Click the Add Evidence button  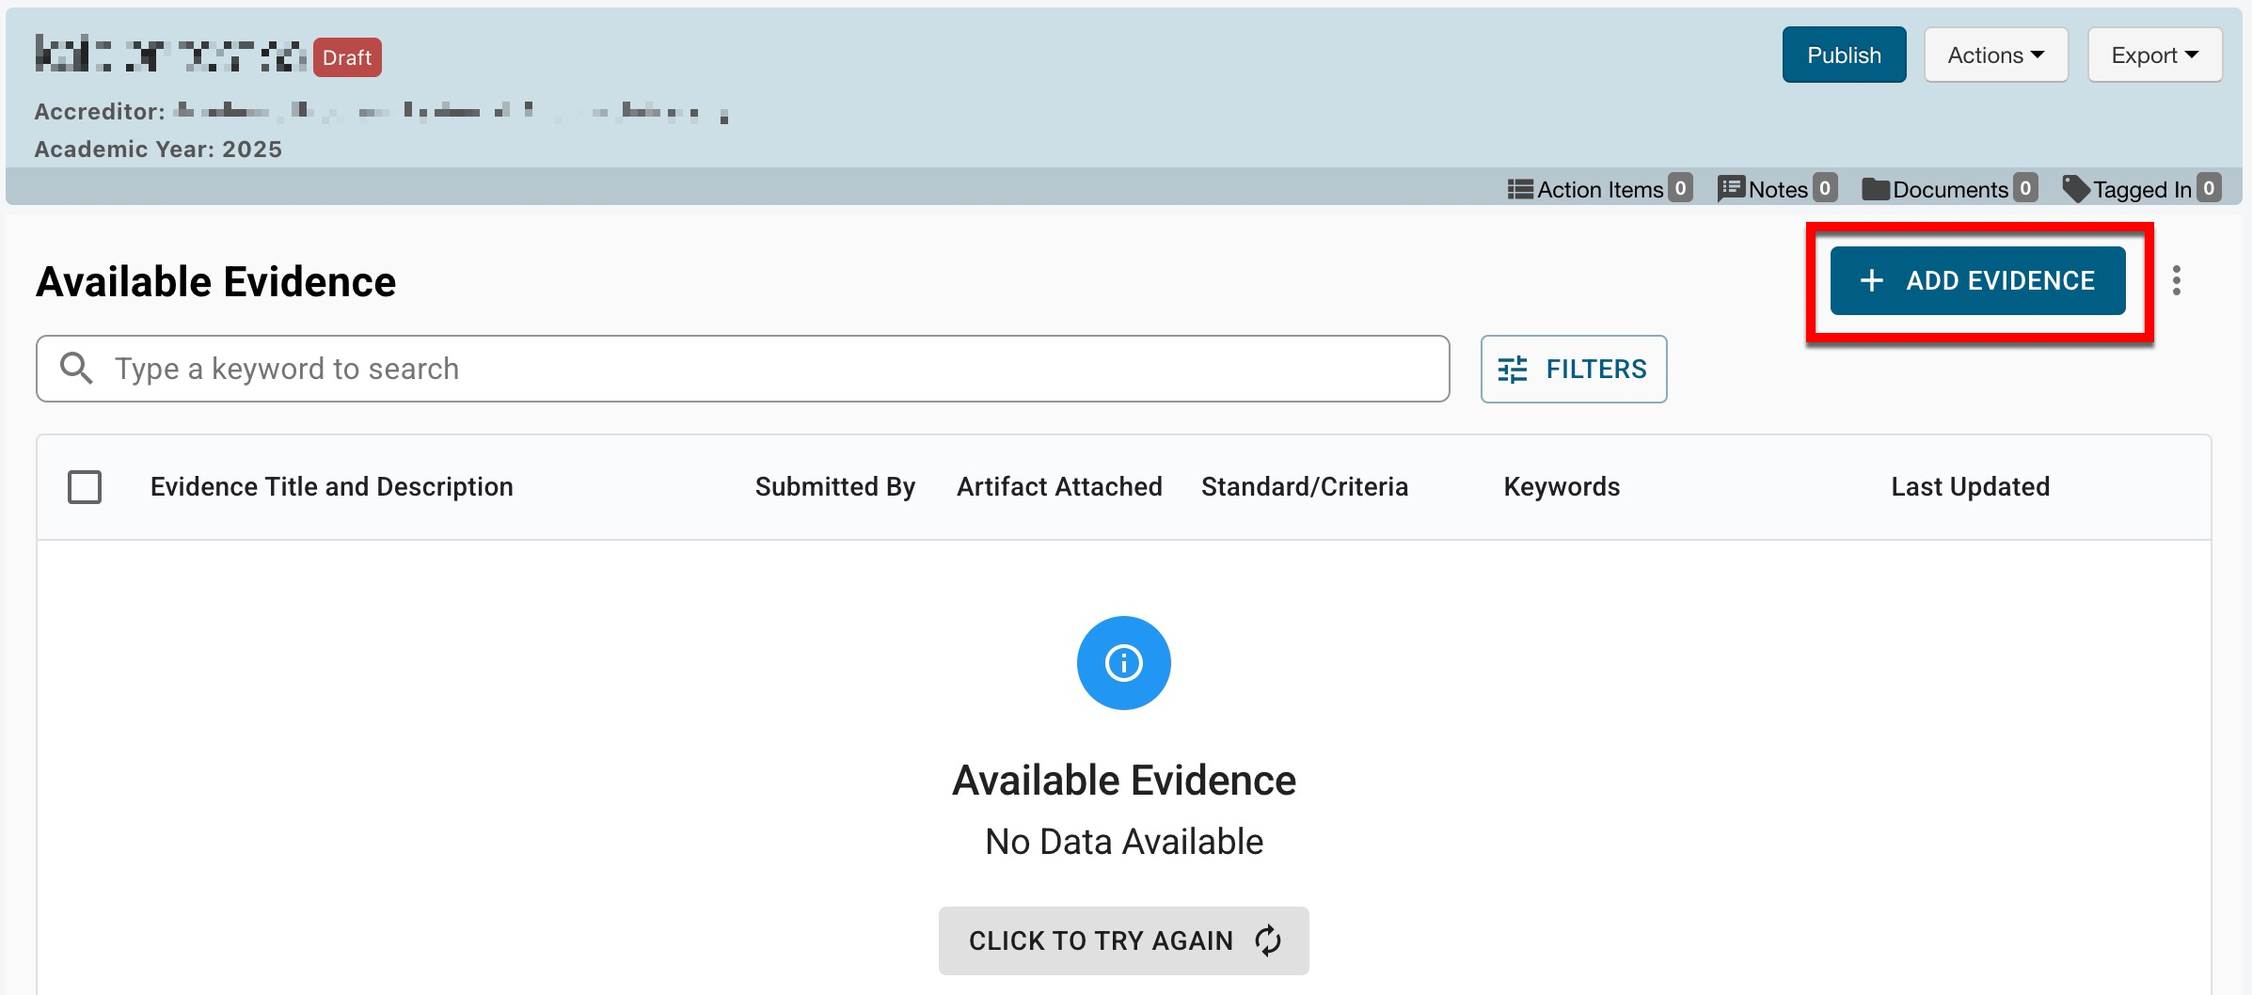click(1977, 280)
